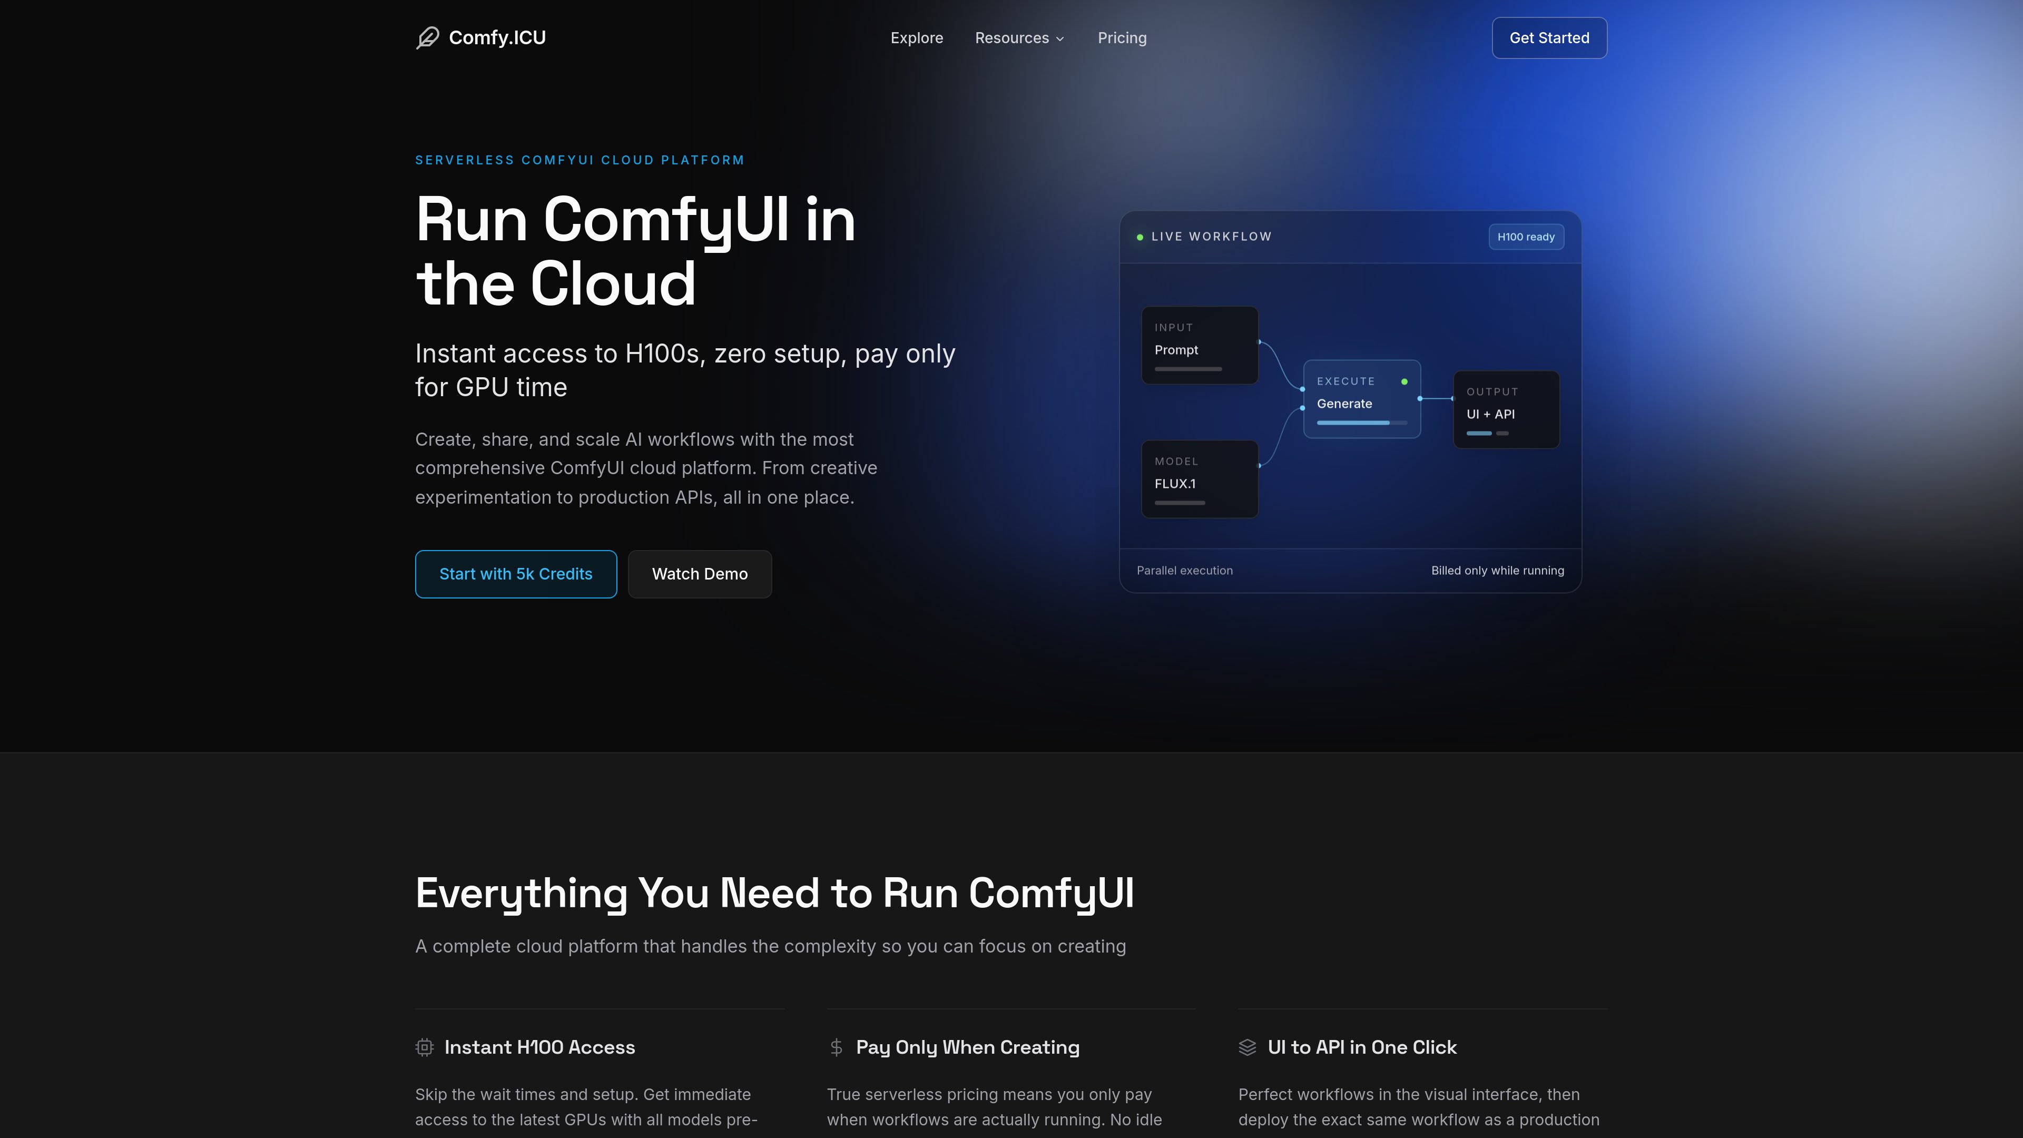Open the Pricing nav item

(x=1122, y=38)
